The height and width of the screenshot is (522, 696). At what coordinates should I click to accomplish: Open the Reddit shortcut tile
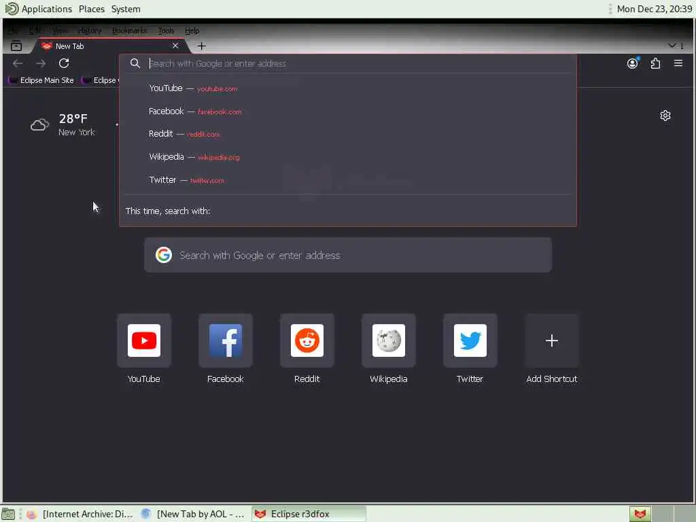[307, 341]
